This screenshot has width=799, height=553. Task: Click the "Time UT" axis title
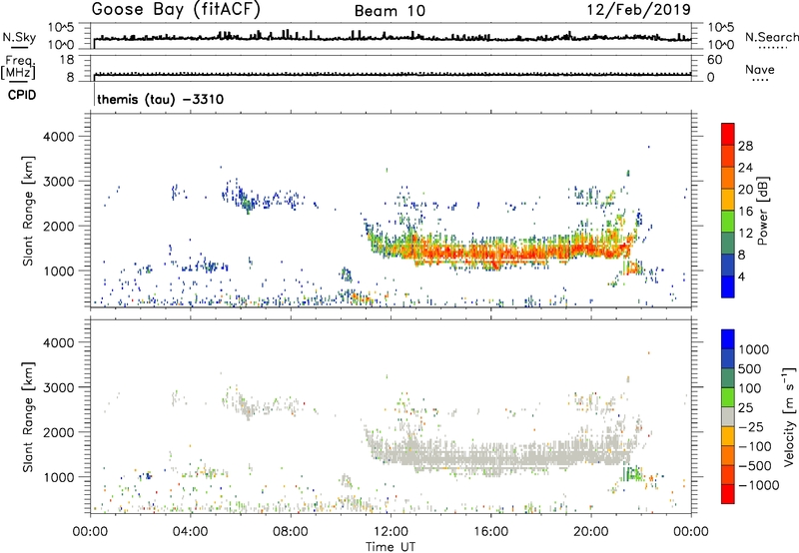tap(391, 546)
